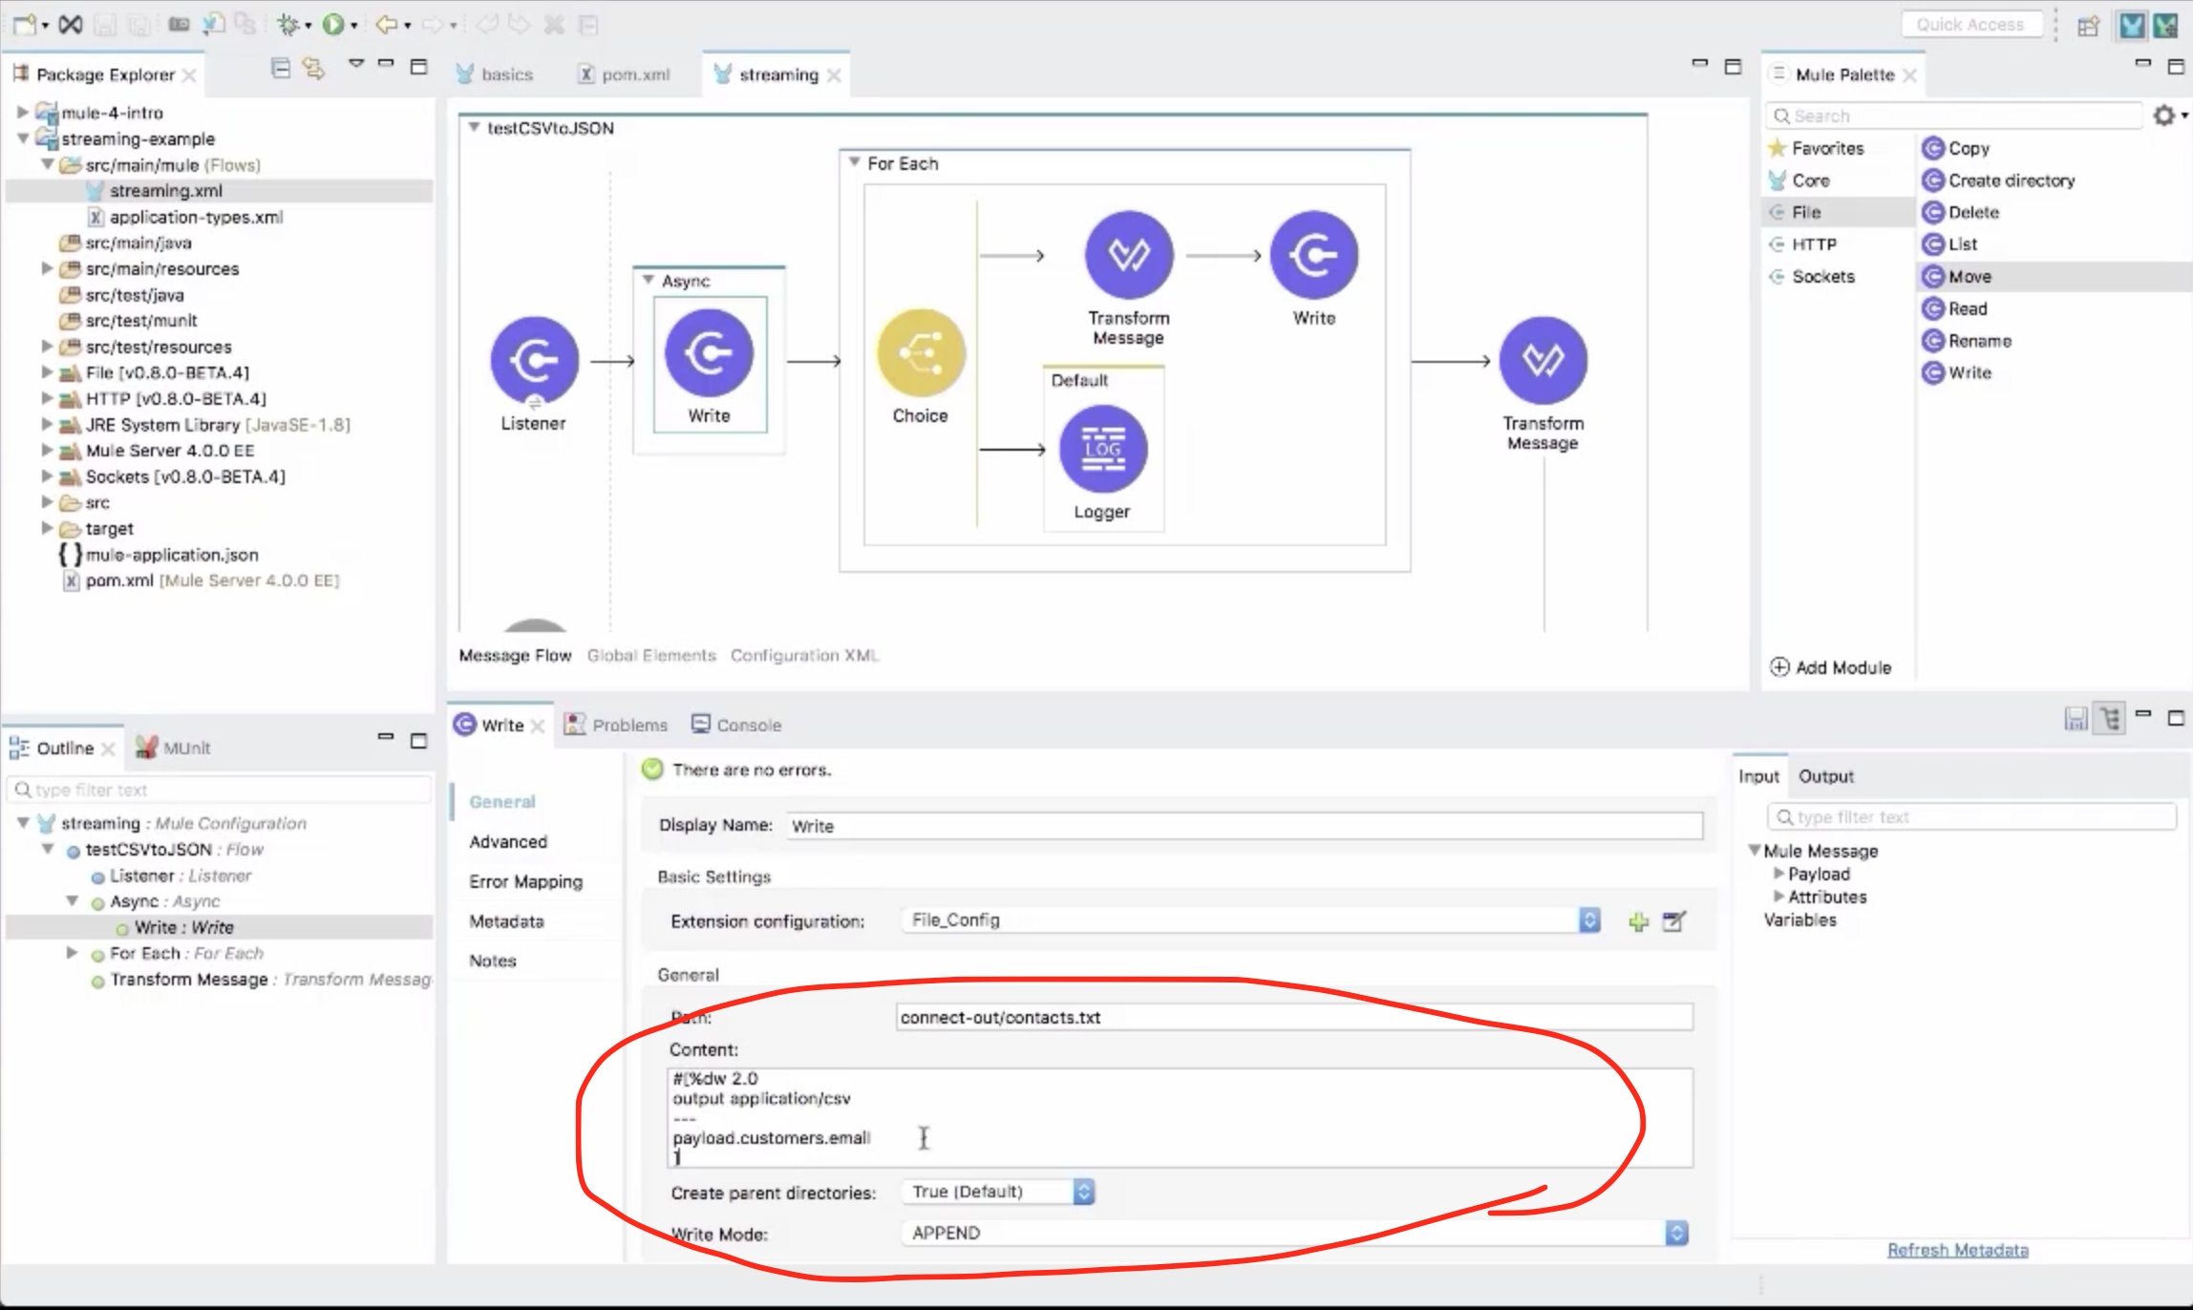
Task: Click the Listener component in the flow
Action: pyautogui.click(x=534, y=360)
